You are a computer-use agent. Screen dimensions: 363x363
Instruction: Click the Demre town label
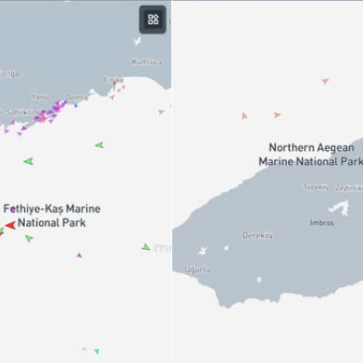coord(77,97)
